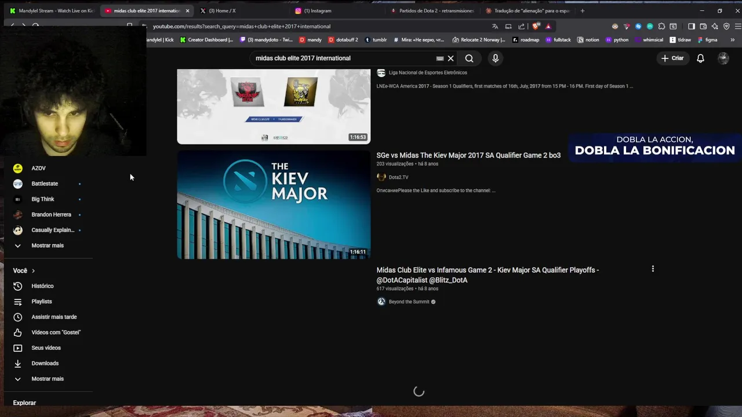The height and width of the screenshot is (417, 742).
Task: Switch to the Tradução de alienação tab
Action: [528, 10]
